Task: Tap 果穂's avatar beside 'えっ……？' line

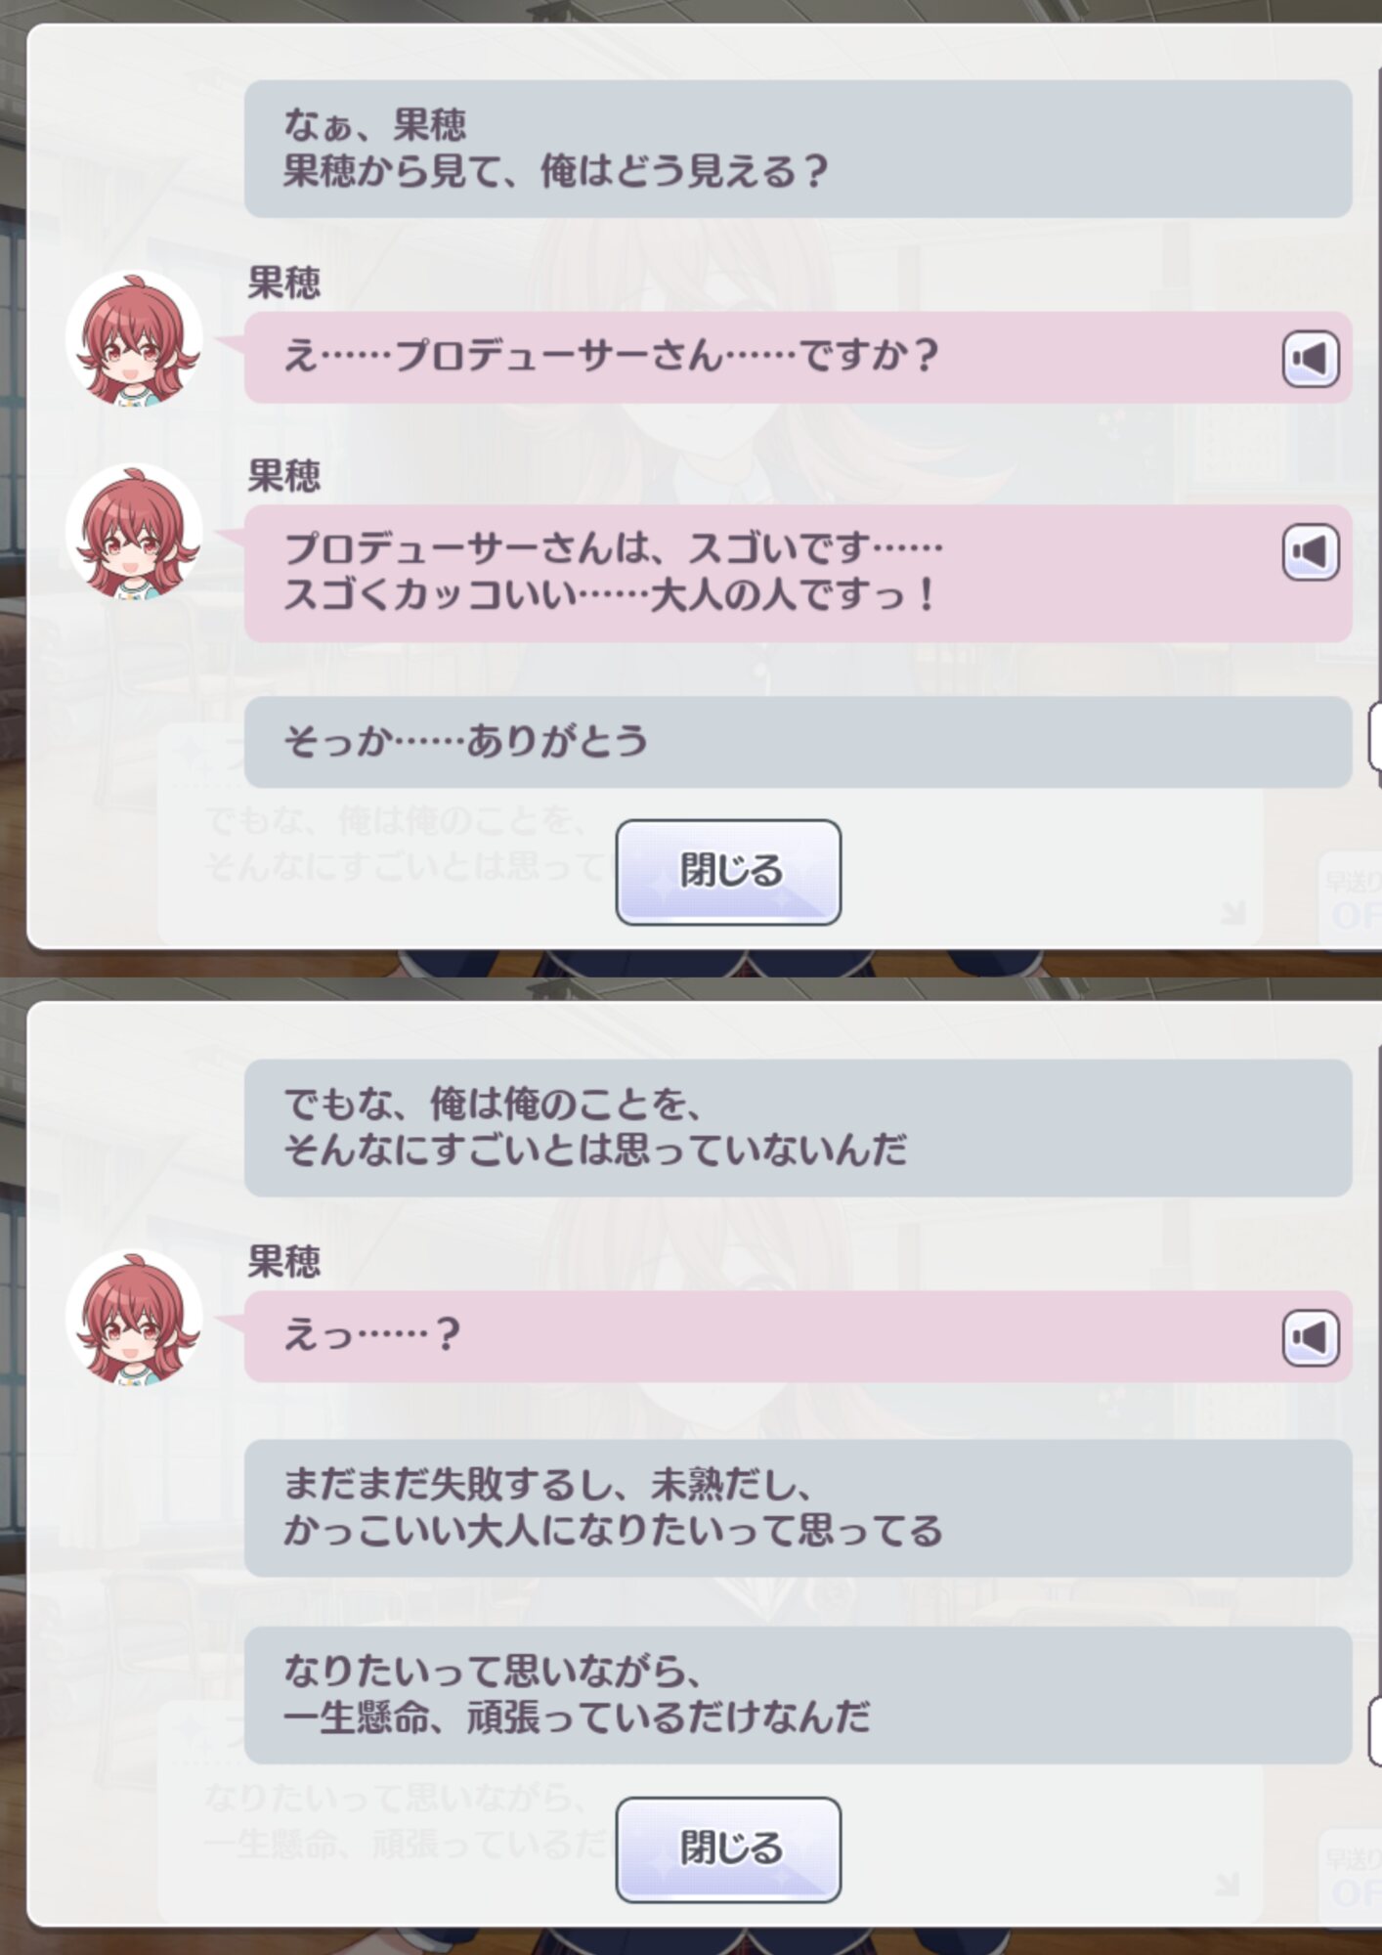Action: click(134, 1317)
